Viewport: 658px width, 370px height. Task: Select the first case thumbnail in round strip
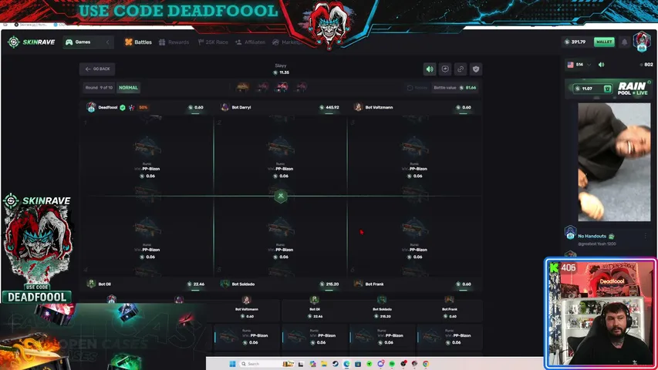pyautogui.click(x=242, y=87)
